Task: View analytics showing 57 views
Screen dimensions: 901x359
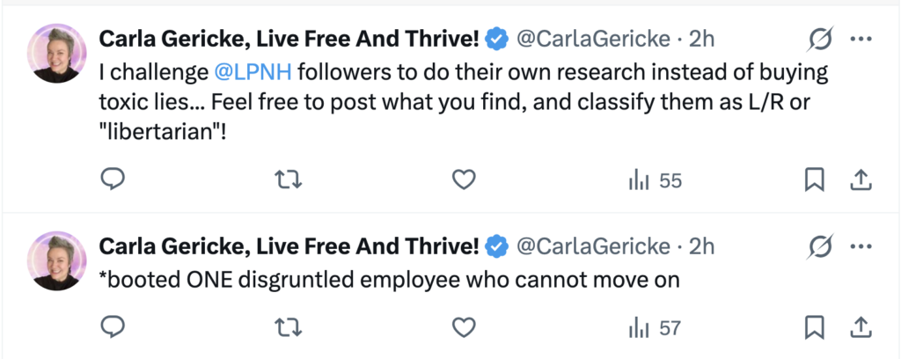Action: [655, 328]
